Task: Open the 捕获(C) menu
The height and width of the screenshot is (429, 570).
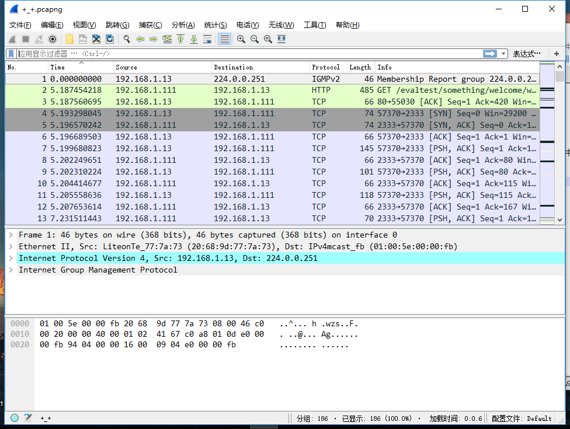Action: tap(151, 25)
